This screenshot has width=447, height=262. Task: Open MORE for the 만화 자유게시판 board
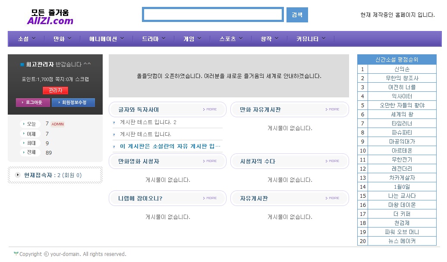(x=332, y=109)
